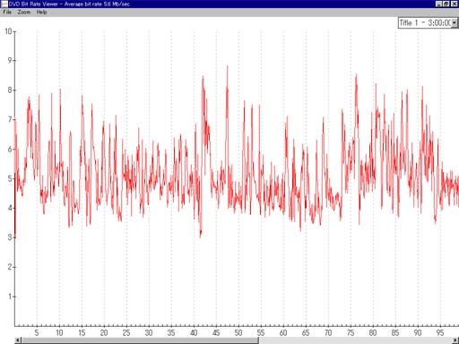Open the Help menu
Image resolution: width=459 pixels, height=344 pixels.
pyautogui.click(x=41, y=13)
